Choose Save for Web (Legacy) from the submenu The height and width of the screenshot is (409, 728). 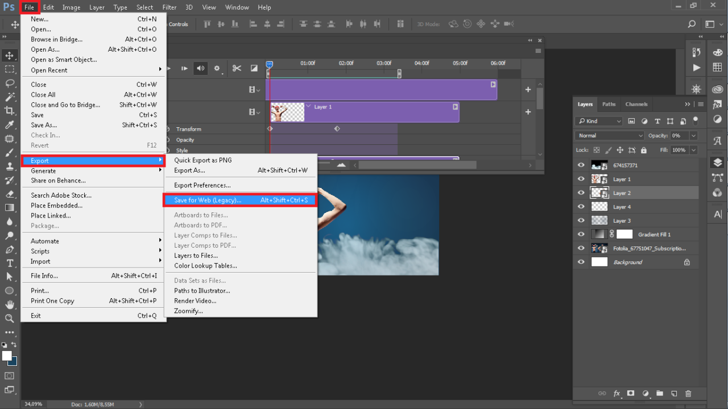[x=208, y=200]
